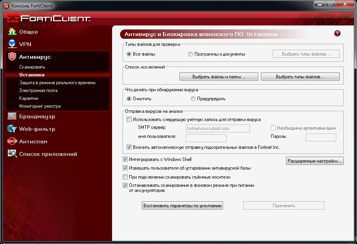Open the Карантин page

29,98
